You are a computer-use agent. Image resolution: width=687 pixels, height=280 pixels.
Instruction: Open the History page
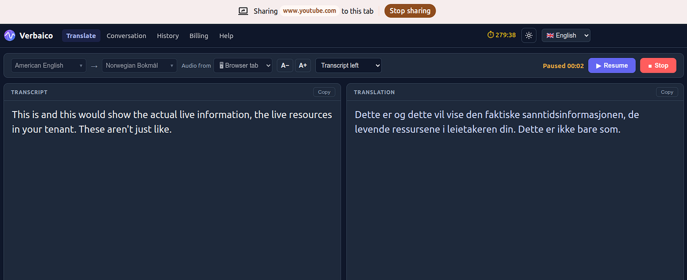[168, 36]
